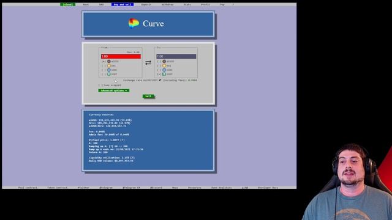Switch to the Stats tab

click(x=187, y=4)
